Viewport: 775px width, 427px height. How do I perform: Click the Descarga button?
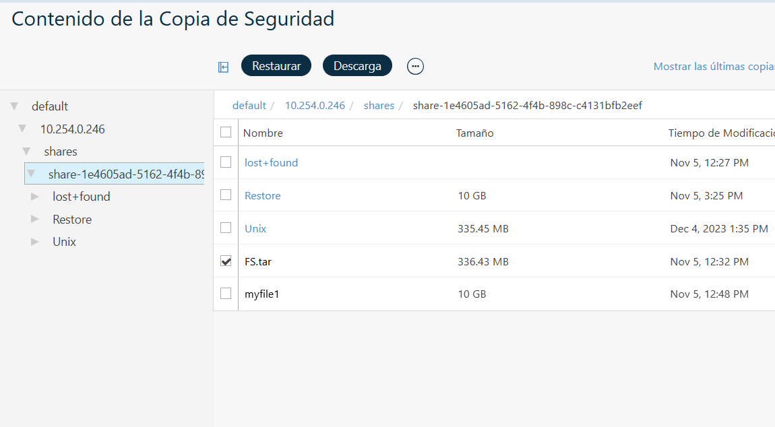point(357,66)
